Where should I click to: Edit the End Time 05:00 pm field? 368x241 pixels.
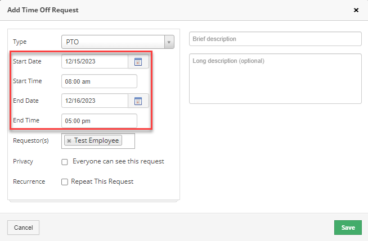pyautogui.click(x=99, y=121)
